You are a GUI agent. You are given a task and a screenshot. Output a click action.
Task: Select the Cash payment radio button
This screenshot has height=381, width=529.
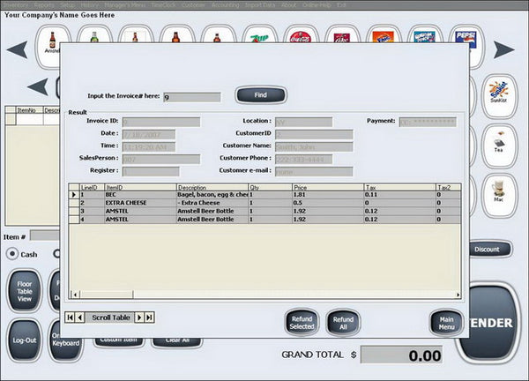[12, 254]
